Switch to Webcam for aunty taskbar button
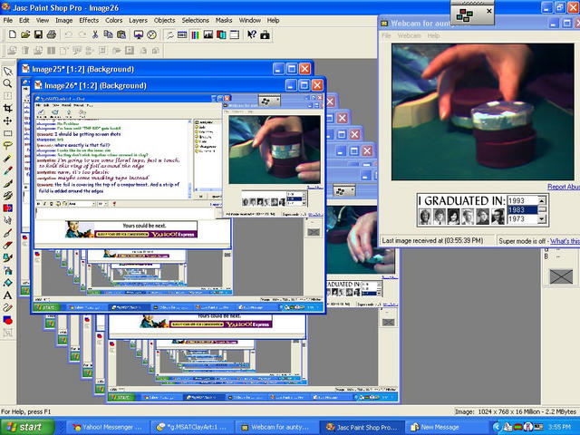 point(276,427)
